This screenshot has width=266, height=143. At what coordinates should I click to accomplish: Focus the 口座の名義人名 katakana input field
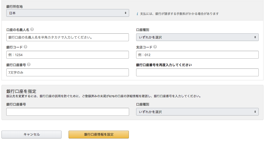[68, 37]
